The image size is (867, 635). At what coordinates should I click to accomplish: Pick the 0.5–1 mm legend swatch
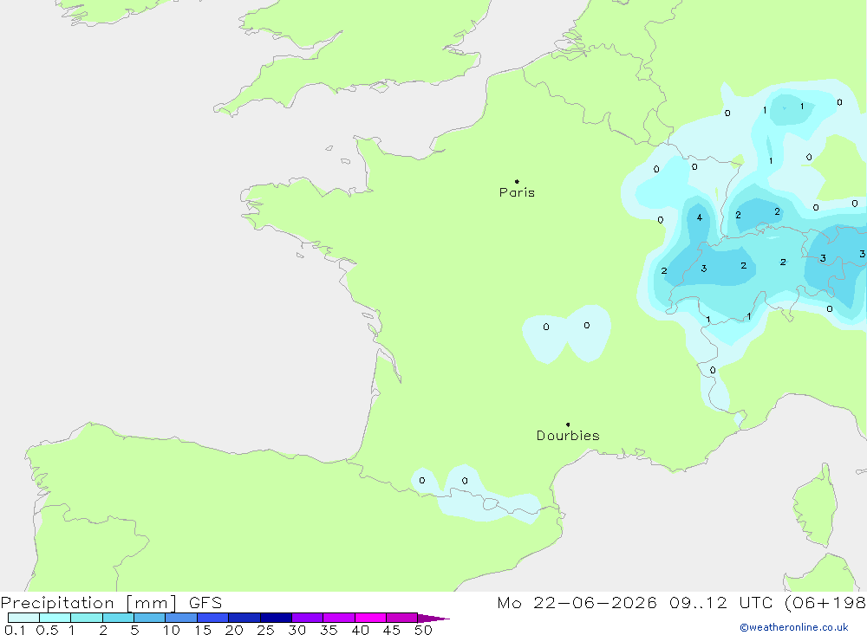click(x=55, y=618)
